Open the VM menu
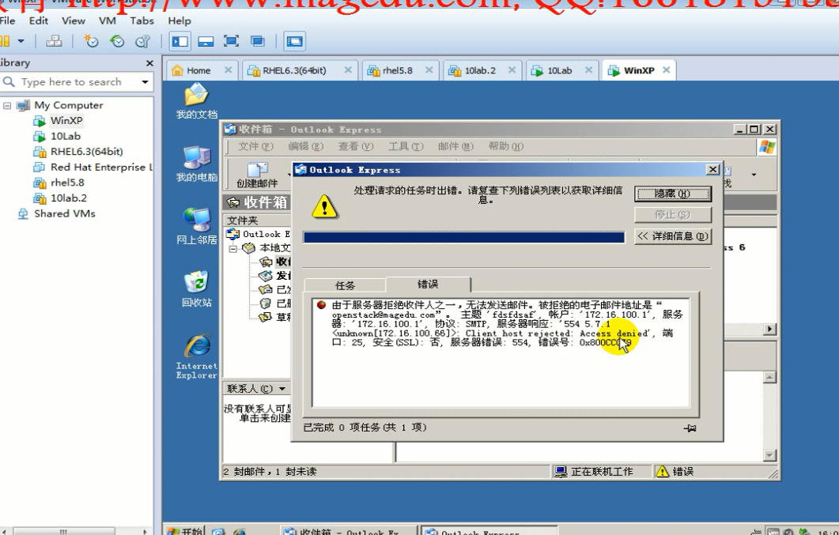Image resolution: width=839 pixels, height=535 pixels. pyautogui.click(x=108, y=21)
